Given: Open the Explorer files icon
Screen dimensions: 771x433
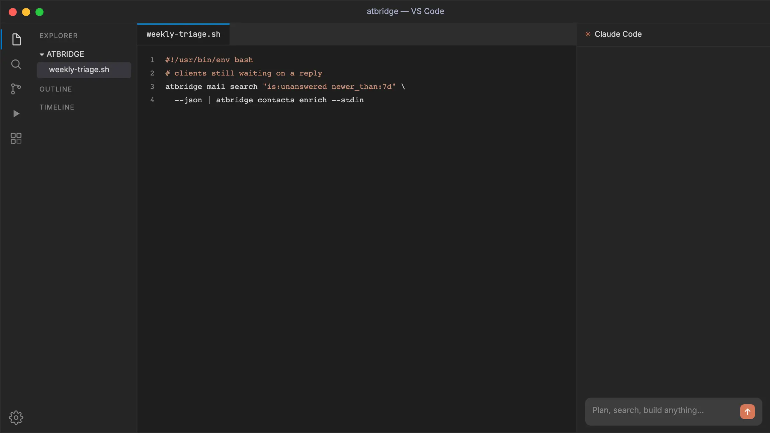Looking at the screenshot, I should [16, 39].
